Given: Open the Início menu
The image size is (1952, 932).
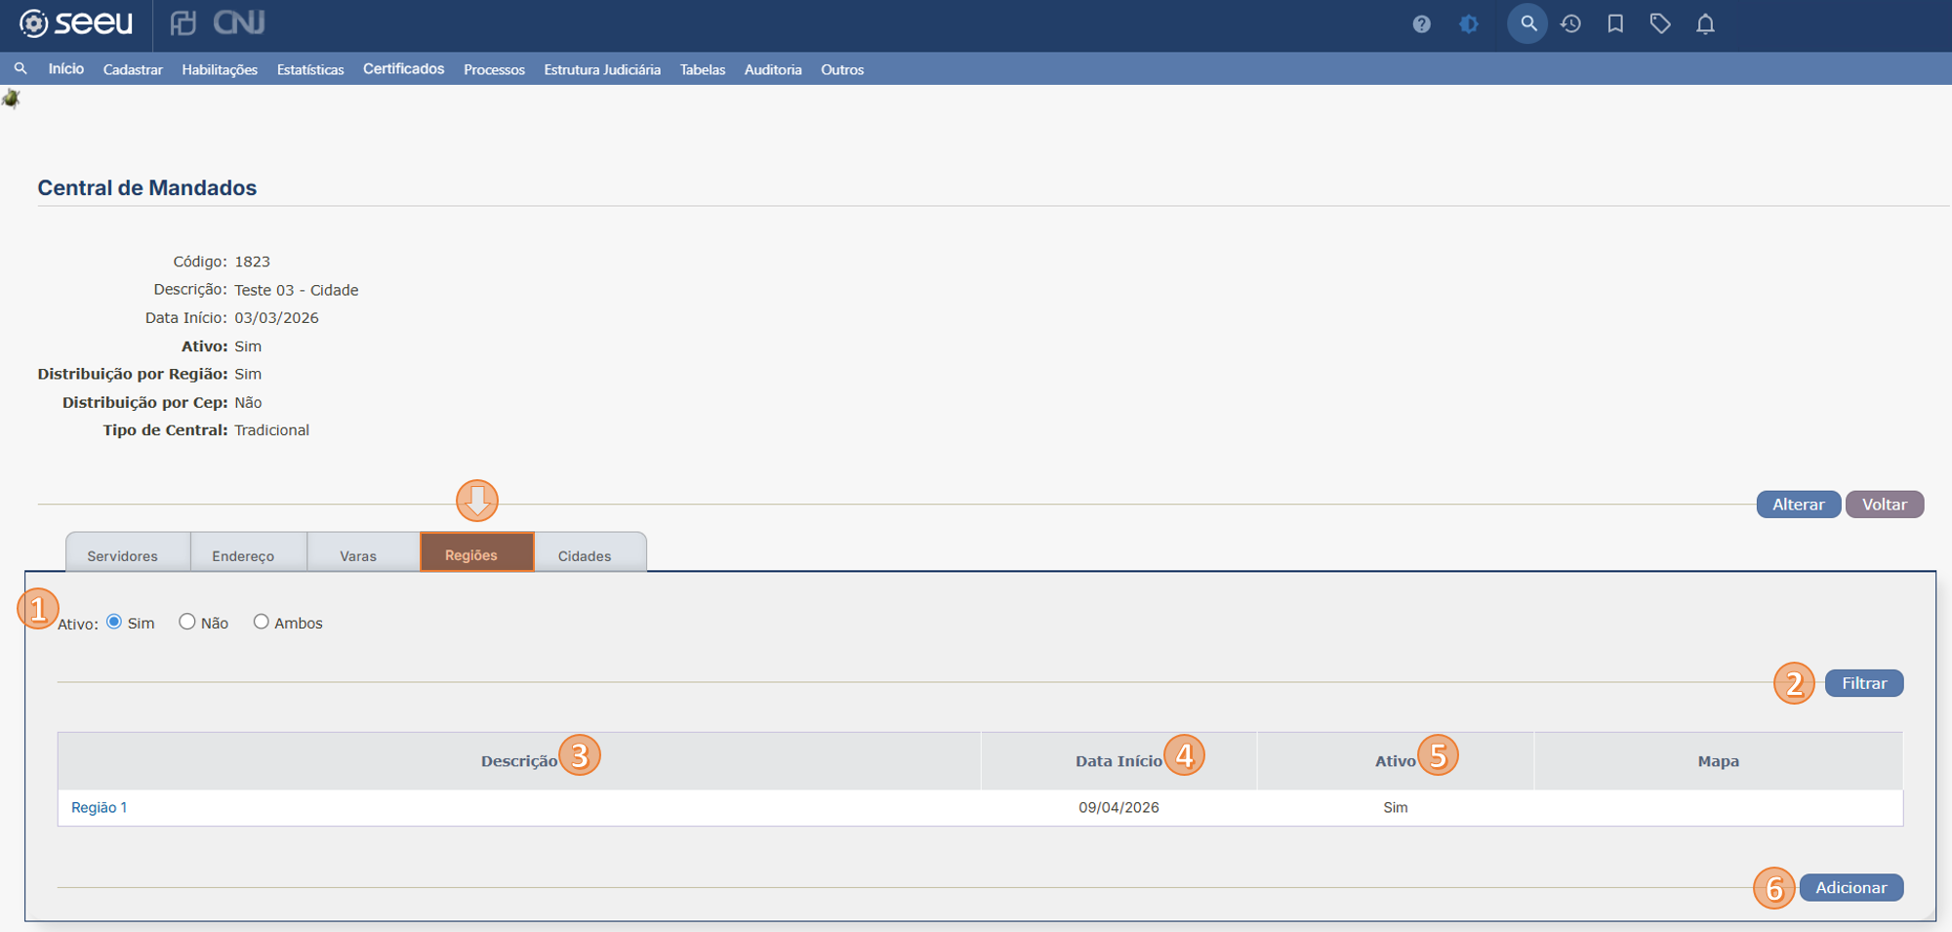Looking at the screenshot, I should (x=66, y=68).
